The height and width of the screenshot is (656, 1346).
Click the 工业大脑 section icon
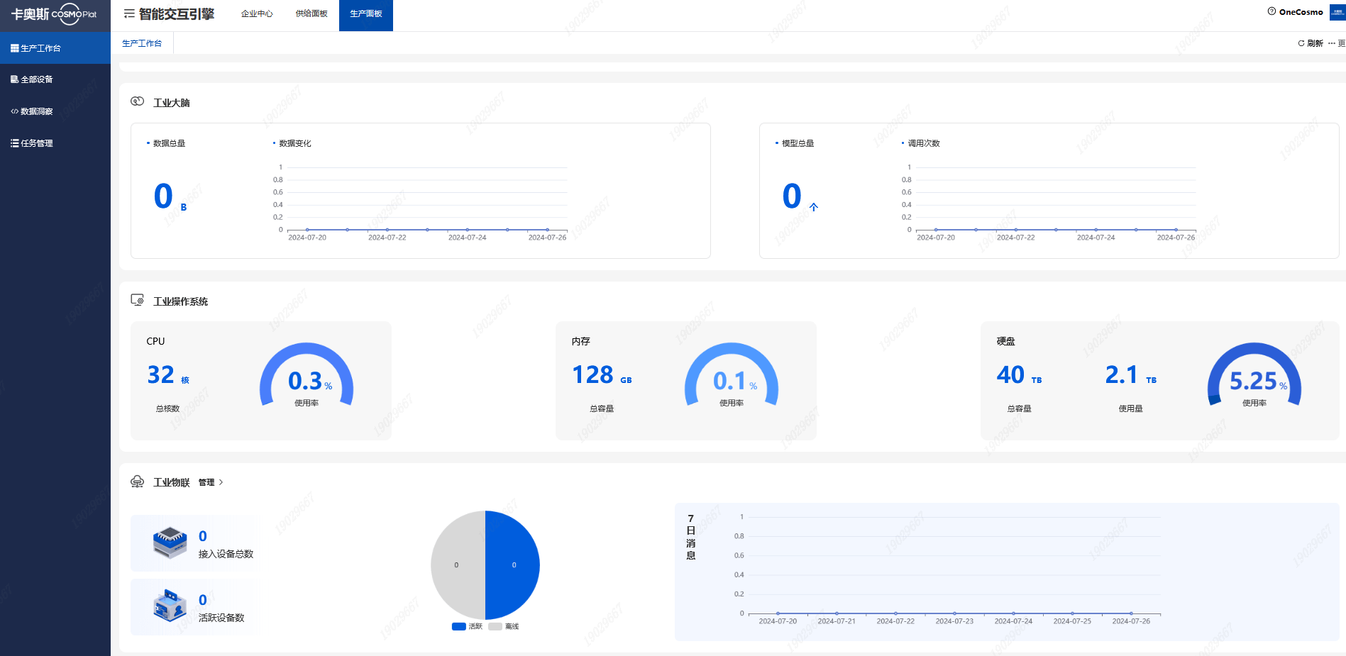(x=137, y=101)
